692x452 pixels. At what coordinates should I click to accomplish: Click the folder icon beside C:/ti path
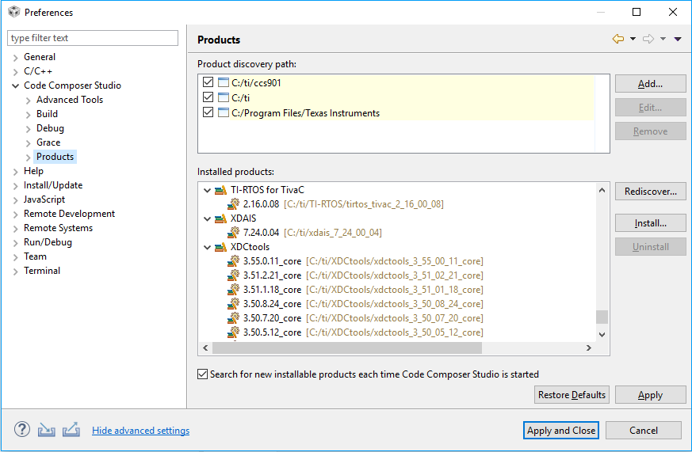click(224, 97)
